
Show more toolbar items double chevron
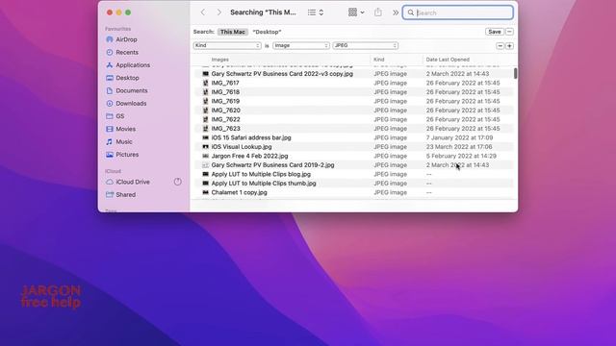(x=396, y=12)
